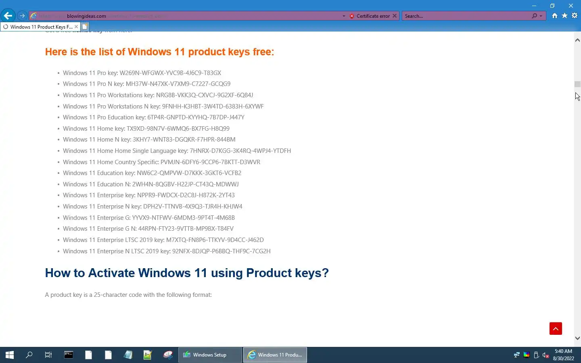This screenshot has width=581, height=363.
Task: Click the magnifier search icon
Action: point(534,16)
